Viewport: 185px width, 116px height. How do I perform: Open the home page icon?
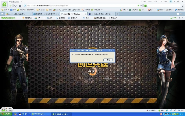click(20, 6)
